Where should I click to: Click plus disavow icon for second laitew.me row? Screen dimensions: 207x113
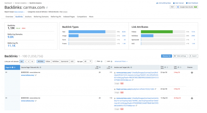tap(192, 98)
